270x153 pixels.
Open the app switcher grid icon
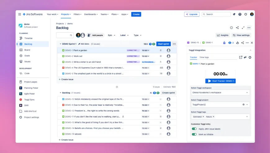[20, 14]
